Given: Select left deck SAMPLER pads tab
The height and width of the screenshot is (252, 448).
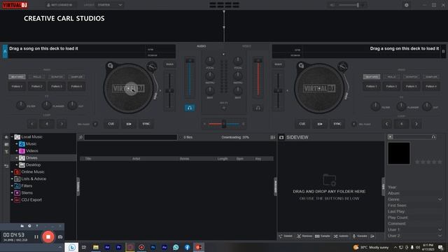Looking at the screenshot, I should point(76,77).
